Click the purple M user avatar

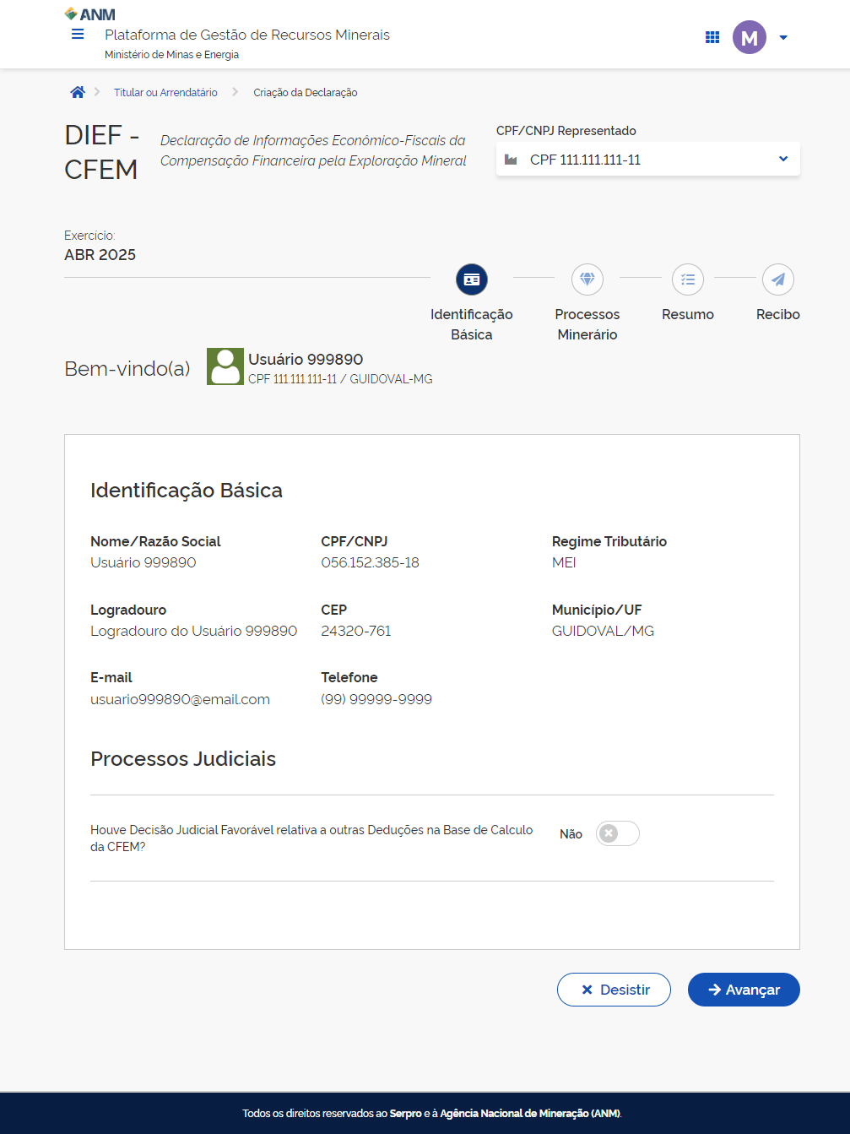pos(749,37)
